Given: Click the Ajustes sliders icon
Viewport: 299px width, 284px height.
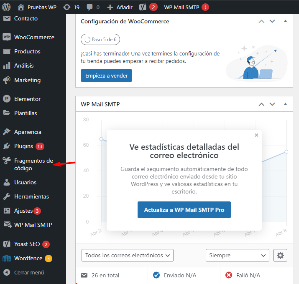Looking at the screenshot, I should pyautogui.click(x=7, y=211).
